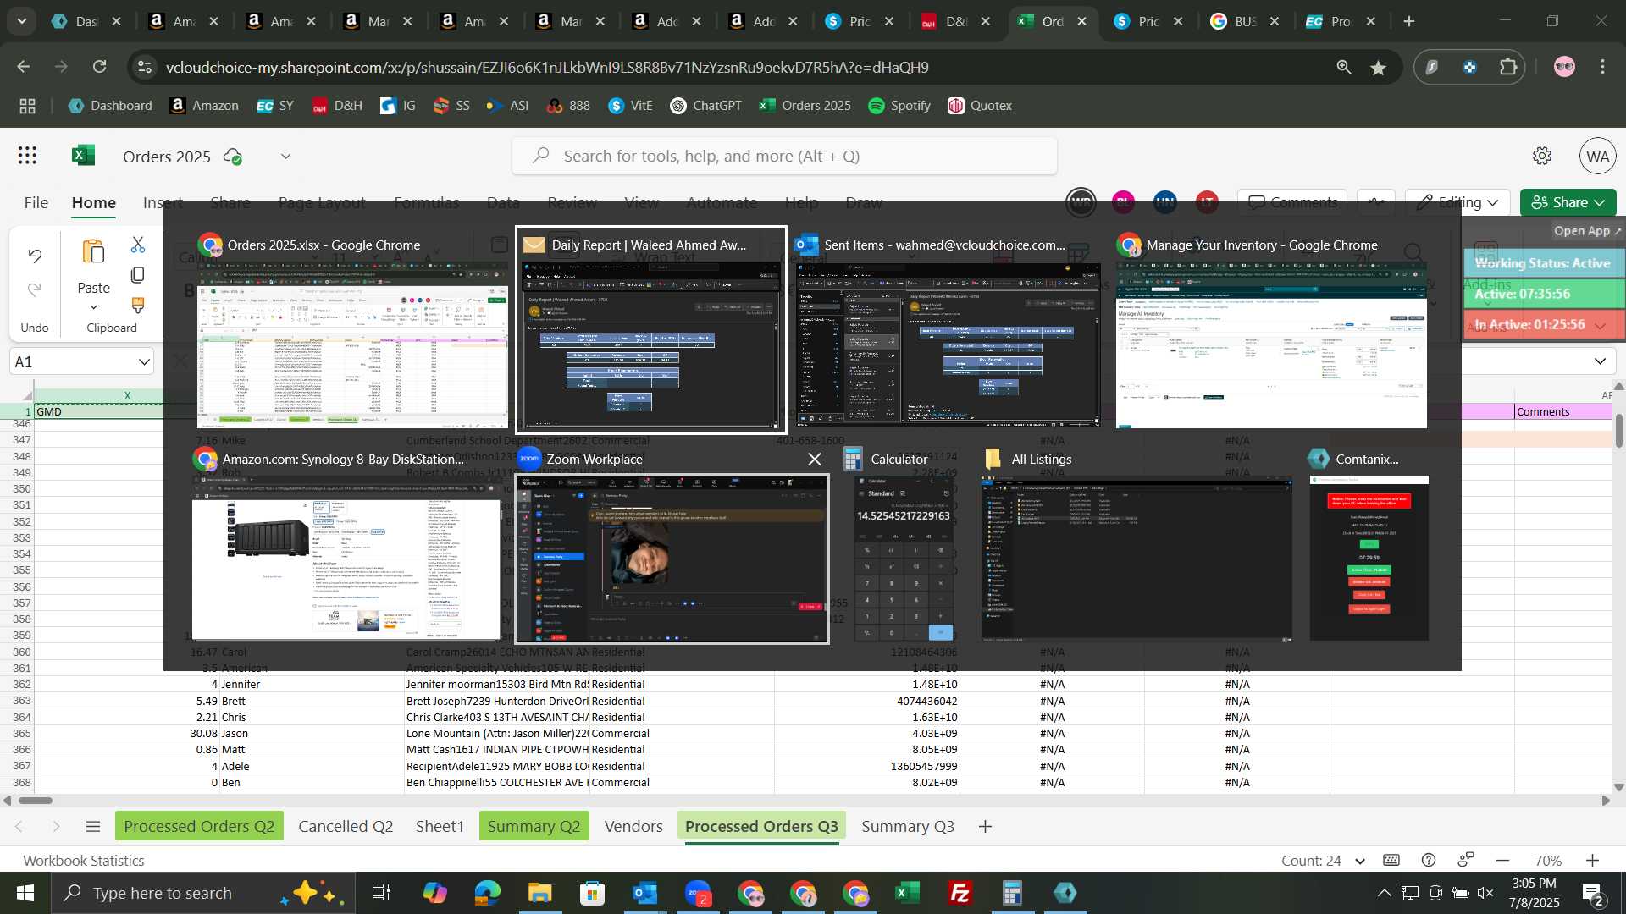Click Workbook Statistics in status bar

(x=84, y=861)
